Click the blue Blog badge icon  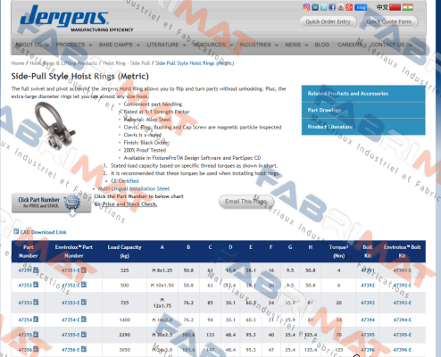click(361, 7)
